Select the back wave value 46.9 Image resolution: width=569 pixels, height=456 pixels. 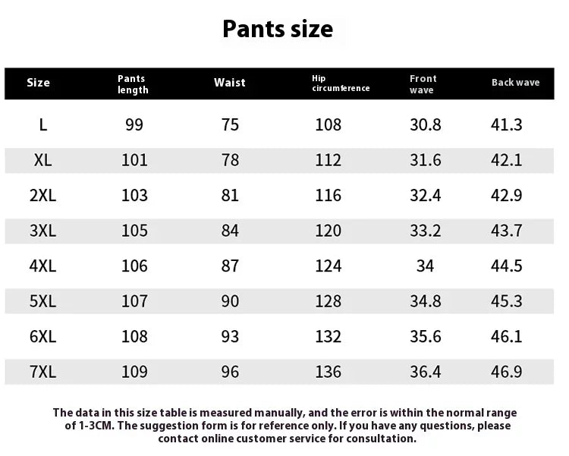pos(507,372)
